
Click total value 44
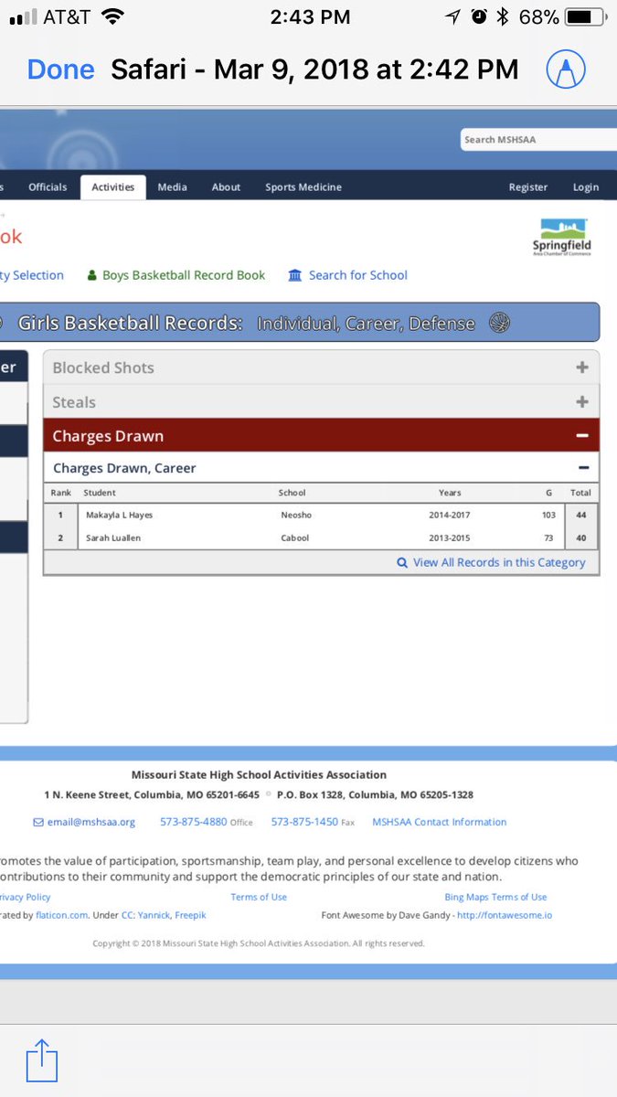(581, 515)
